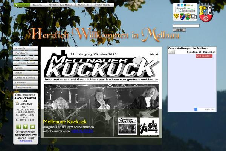Open the Burgwald Ederbergland logo

(x=185, y=10)
